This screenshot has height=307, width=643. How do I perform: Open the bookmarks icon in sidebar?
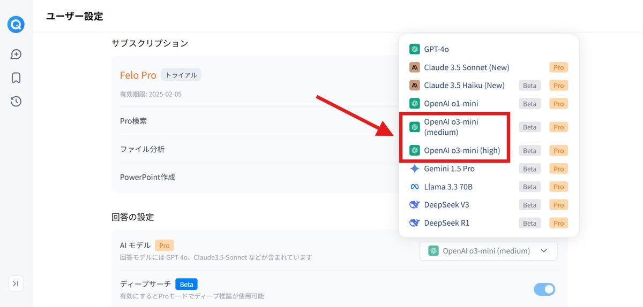click(16, 78)
